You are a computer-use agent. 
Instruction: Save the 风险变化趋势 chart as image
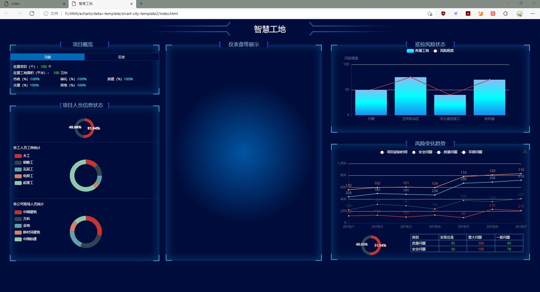[525, 151]
